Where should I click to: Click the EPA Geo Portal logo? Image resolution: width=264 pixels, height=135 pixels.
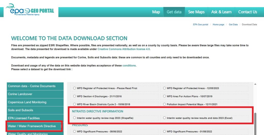coord(30,10)
